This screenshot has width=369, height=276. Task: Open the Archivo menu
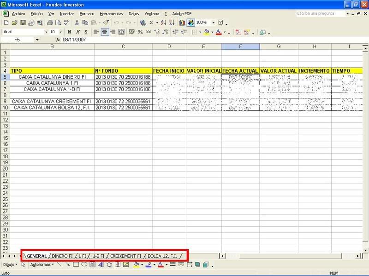click(x=18, y=14)
